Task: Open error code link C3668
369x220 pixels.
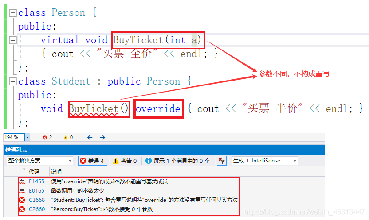Action: 37,200
